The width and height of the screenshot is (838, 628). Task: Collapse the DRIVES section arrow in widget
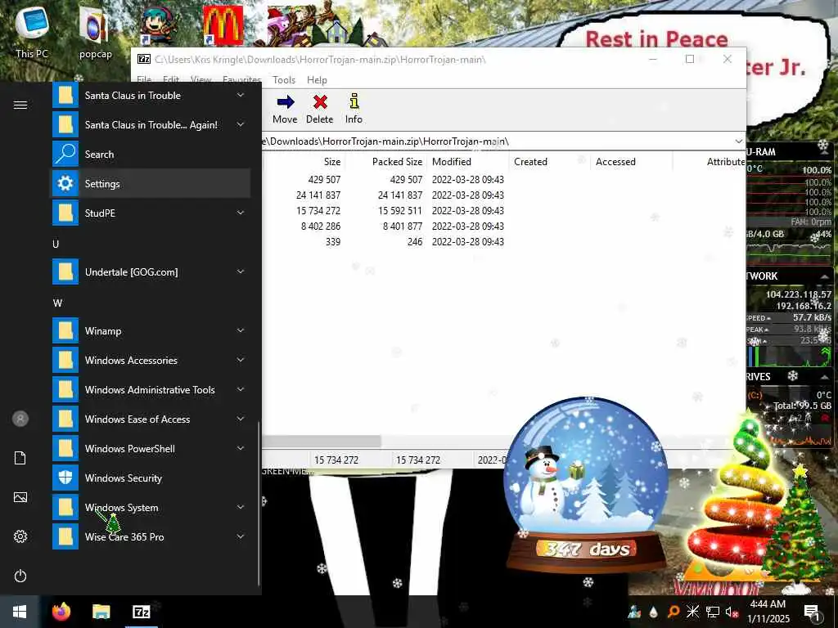pyautogui.click(x=824, y=376)
